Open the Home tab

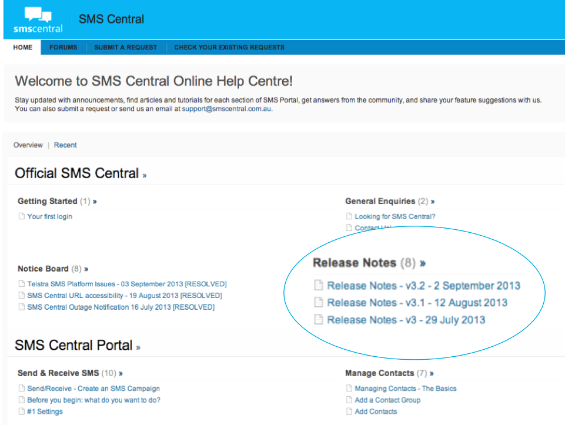click(x=23, y=48)
